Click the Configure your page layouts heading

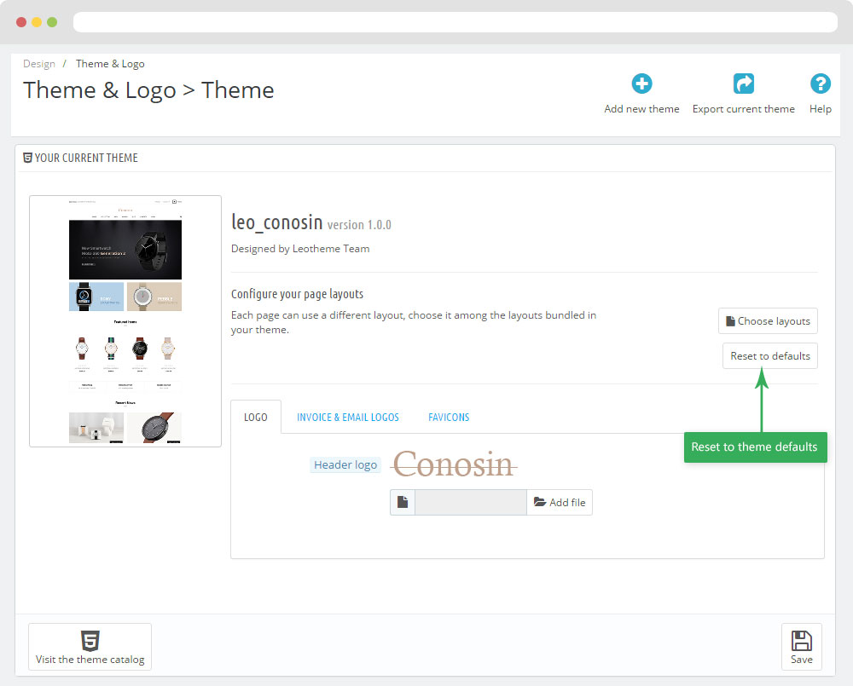click(x=297, y=294)
